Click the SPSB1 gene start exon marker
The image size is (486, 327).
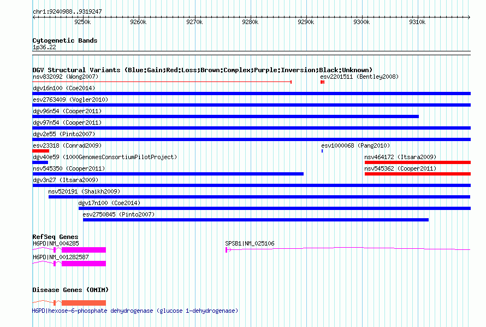pos(227,250)
